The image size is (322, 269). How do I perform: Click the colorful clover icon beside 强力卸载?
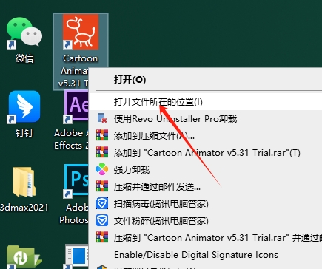pyautogui.click(x=102, y=169)
